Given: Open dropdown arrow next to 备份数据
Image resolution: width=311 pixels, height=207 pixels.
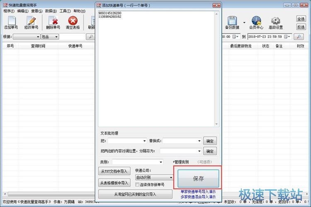Looking at the screenshot, I should [244, 22].
